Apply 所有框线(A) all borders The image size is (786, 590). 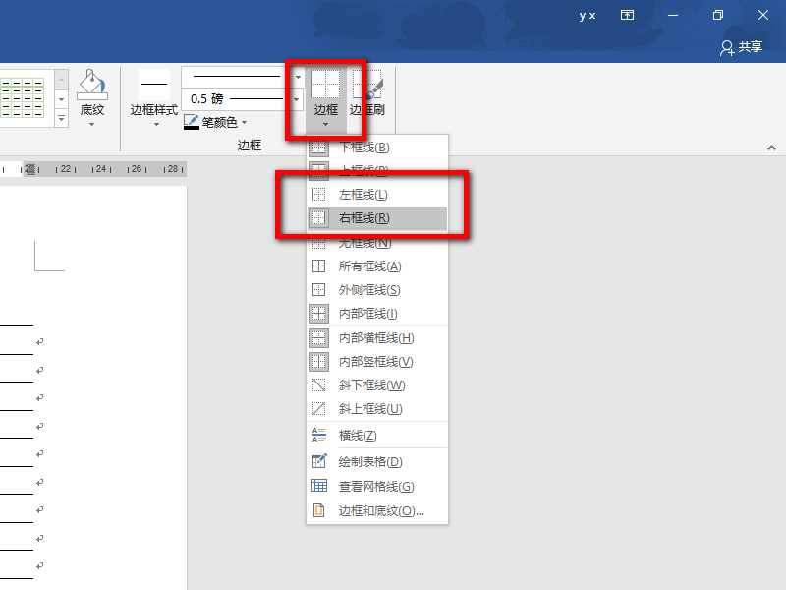tap(377, 265)
